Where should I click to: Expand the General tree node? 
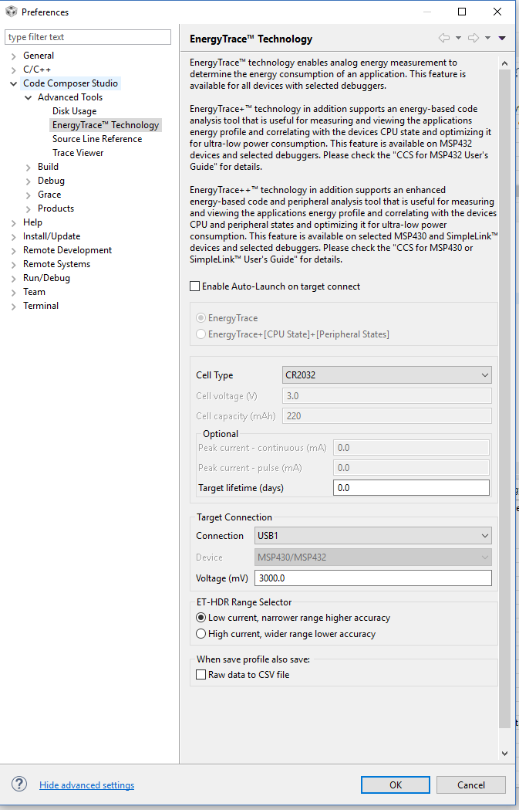(x=13, y=56)
